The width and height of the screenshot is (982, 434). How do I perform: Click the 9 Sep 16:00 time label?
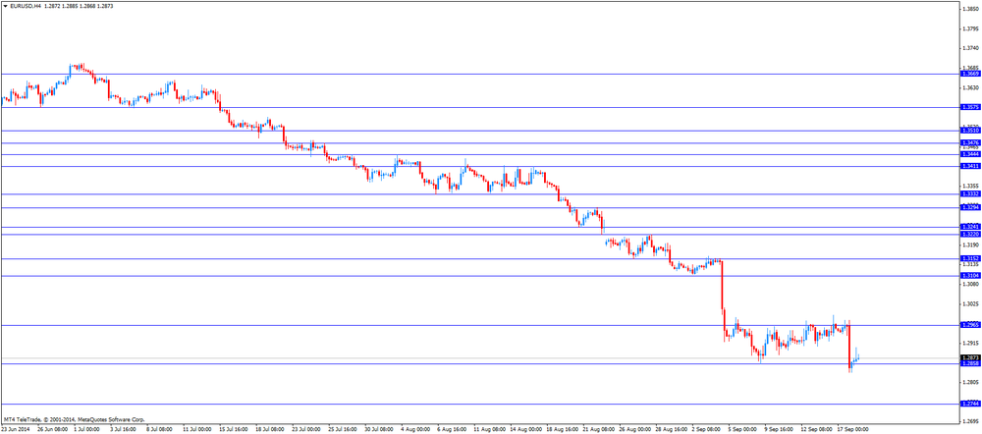[x=781, y=430]
